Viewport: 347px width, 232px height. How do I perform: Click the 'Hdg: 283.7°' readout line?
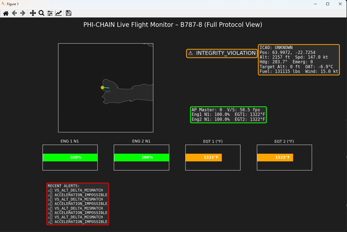tap(286, 62)
